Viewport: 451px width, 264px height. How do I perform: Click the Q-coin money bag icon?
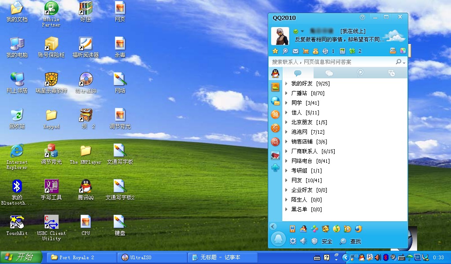(316, 51)
